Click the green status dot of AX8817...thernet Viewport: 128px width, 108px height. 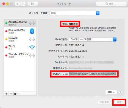[x=6, y=23]
